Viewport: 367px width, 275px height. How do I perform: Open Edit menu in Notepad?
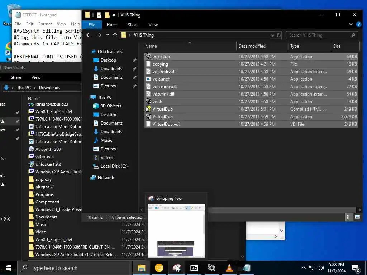pos(29,24)
